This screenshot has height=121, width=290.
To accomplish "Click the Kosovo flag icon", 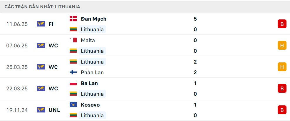I will coord(73,105).
